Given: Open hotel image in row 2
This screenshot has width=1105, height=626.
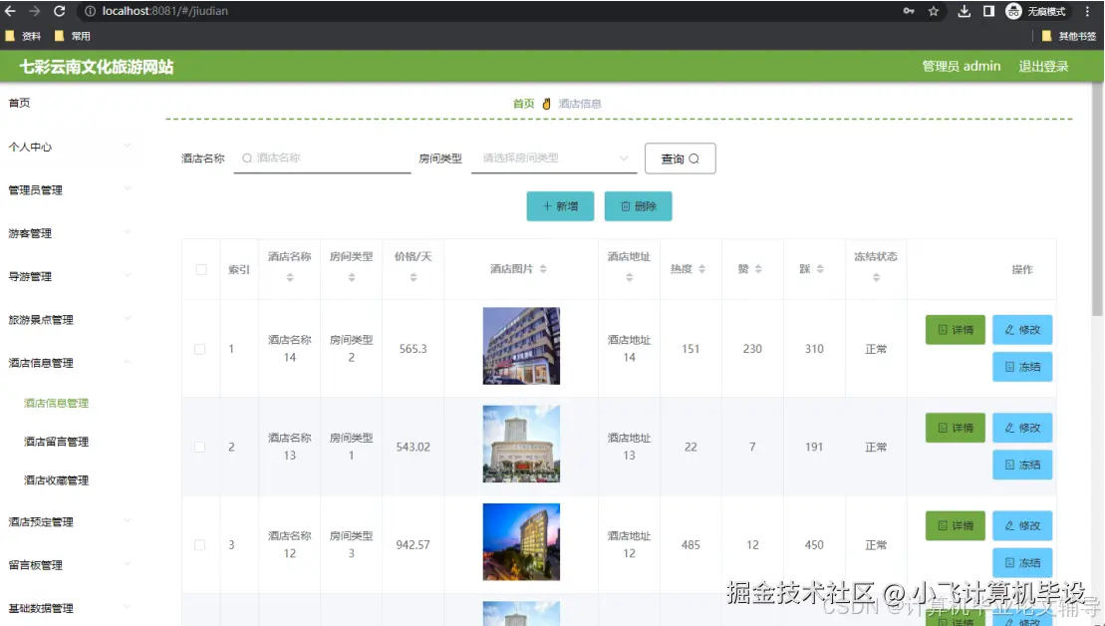Looking at the screenshot, I should (521, 444).
